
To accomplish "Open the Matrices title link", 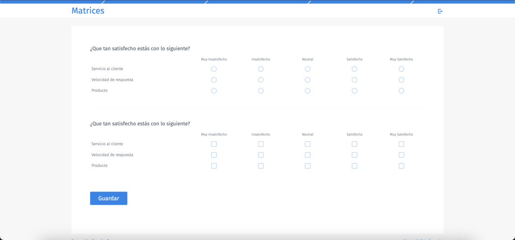I will pos(88,11).
